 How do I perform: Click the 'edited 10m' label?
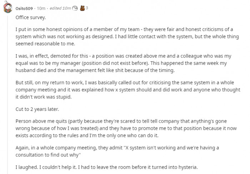[x=60, y=8]
